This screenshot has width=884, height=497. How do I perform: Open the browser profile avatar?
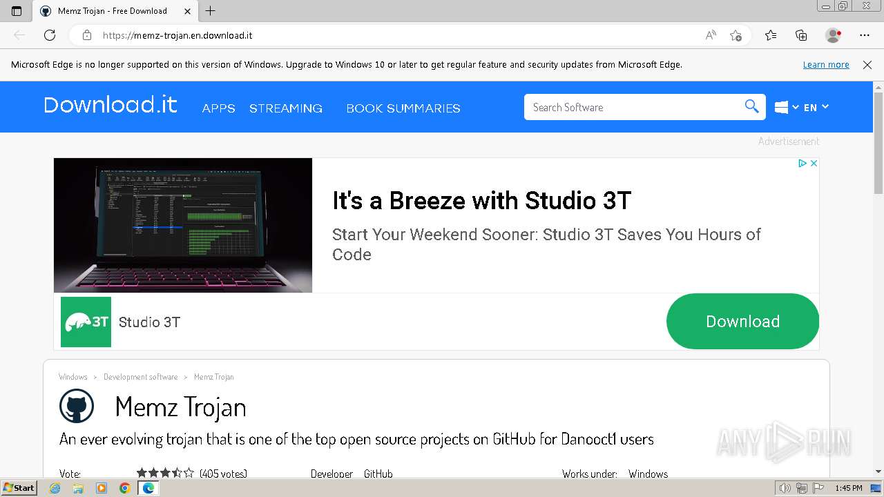(x=833, y=35)
